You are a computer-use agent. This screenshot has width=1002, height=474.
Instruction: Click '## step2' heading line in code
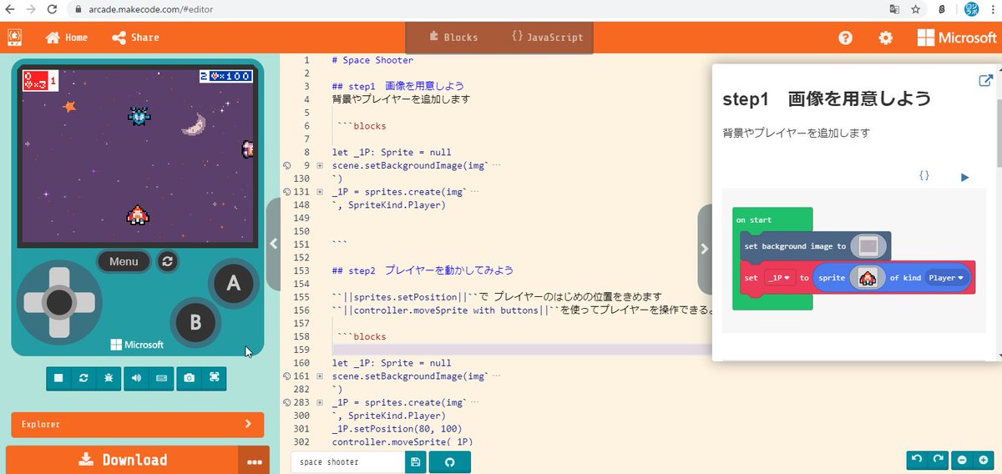422,270
